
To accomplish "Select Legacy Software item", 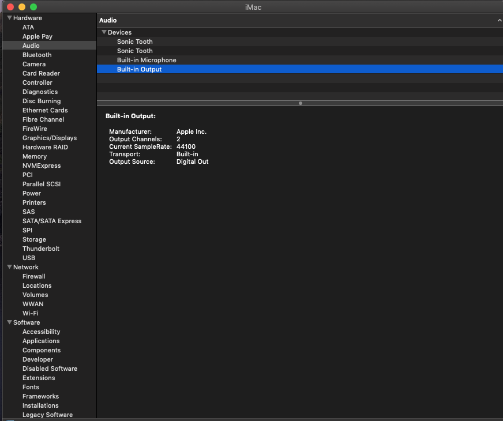I will pos(47,415).
